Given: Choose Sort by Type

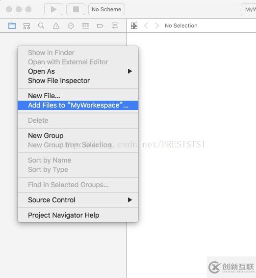Looking at the screenshot, I should pyautogui.click(x=78, y=169).
